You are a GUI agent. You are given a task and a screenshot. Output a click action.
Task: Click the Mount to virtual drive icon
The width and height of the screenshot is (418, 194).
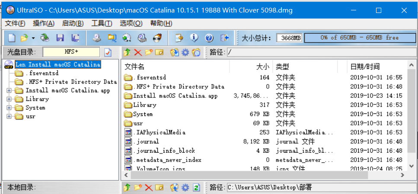pos(142,38)
